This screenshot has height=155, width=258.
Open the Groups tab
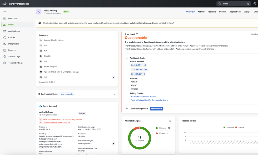click(247, 12)
